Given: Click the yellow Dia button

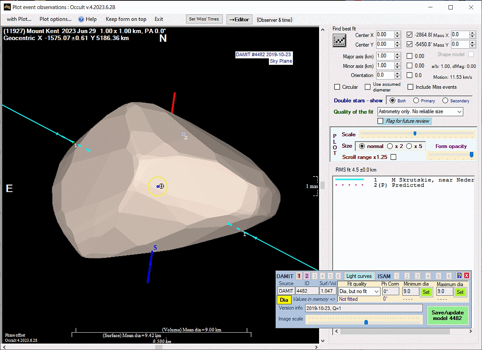Looking at the screenshot, I should [x=284, y=300].
